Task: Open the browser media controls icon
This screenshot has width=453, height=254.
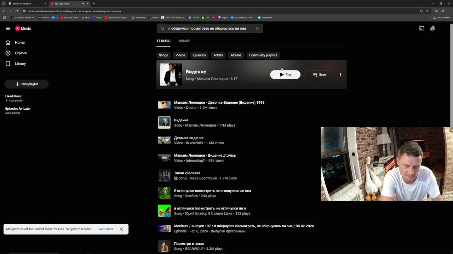Action: (x=436, y=11)
